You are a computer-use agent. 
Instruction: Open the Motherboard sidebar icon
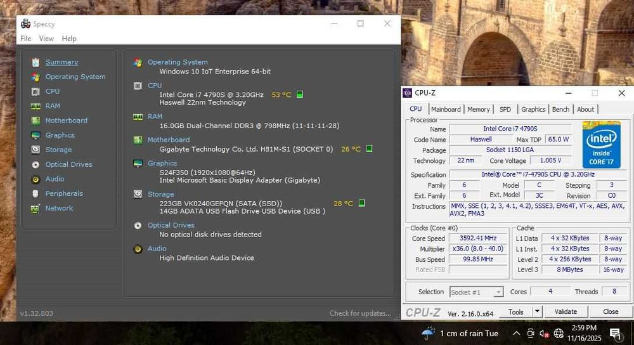(x=36, y=120)
